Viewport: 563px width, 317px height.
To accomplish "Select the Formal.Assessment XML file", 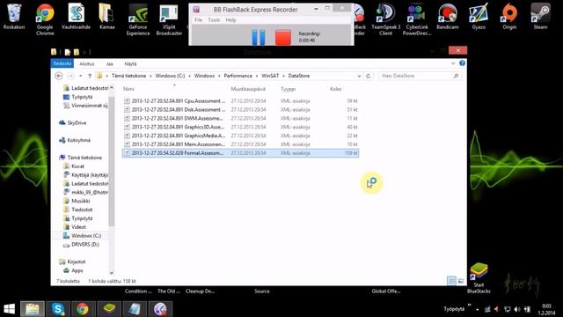I will coord(240,153).
